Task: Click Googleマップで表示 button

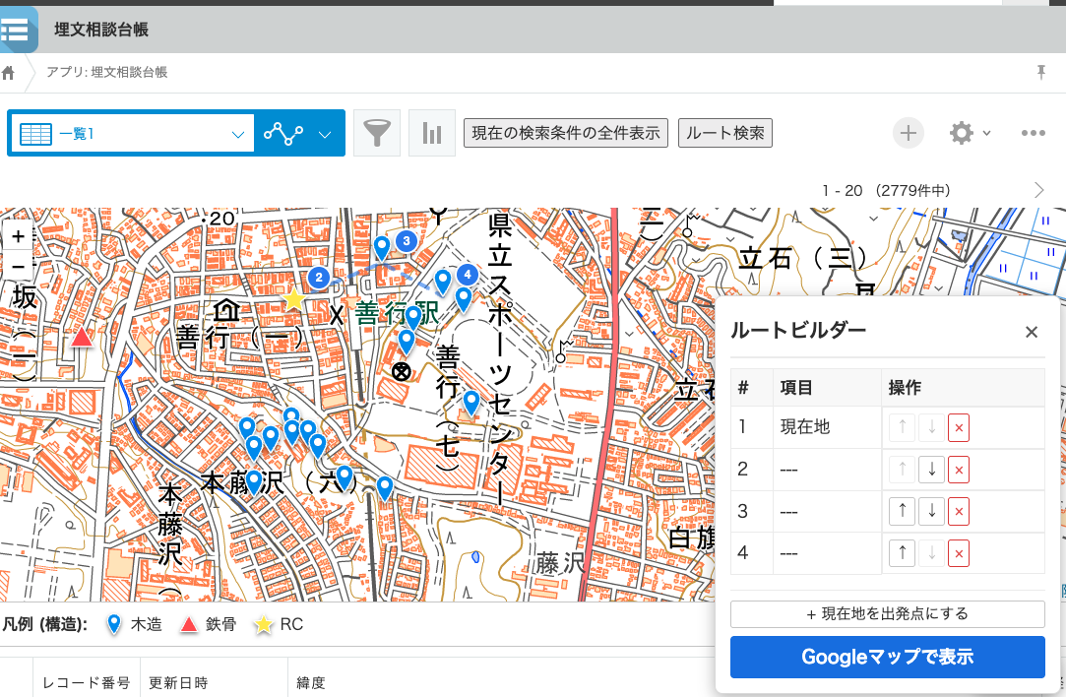Action: (x=887, y=657)
